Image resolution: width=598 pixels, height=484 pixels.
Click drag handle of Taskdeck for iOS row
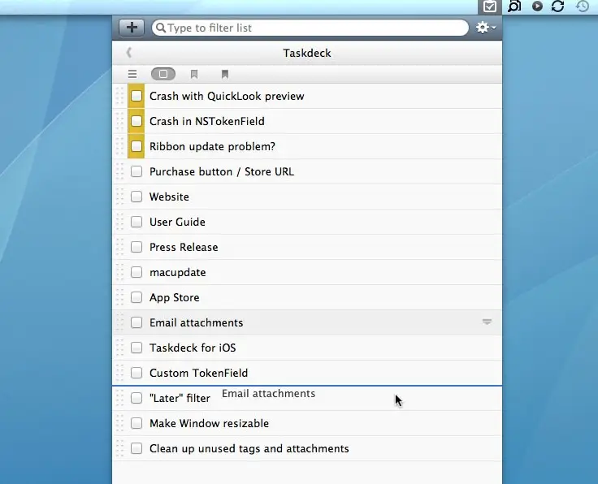point(119,348)
